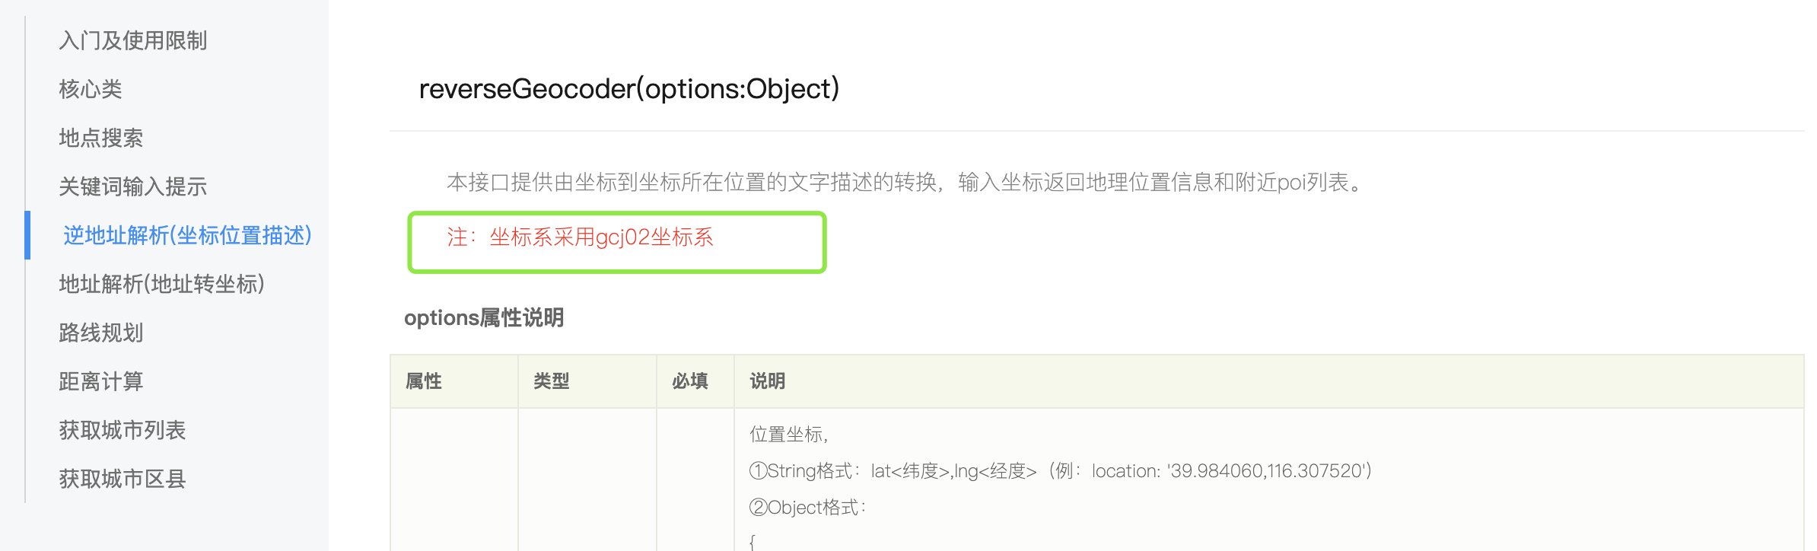Click the blue indicator next to selected item
Viewport: 1817px width, 551px height.
pyautogui.click(x=28, y=235)
